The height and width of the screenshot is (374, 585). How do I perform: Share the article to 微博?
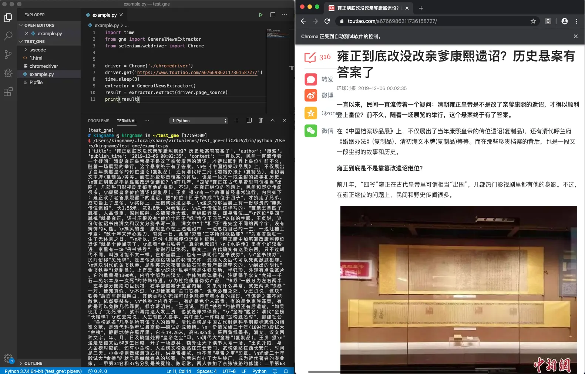click(319, 95)
